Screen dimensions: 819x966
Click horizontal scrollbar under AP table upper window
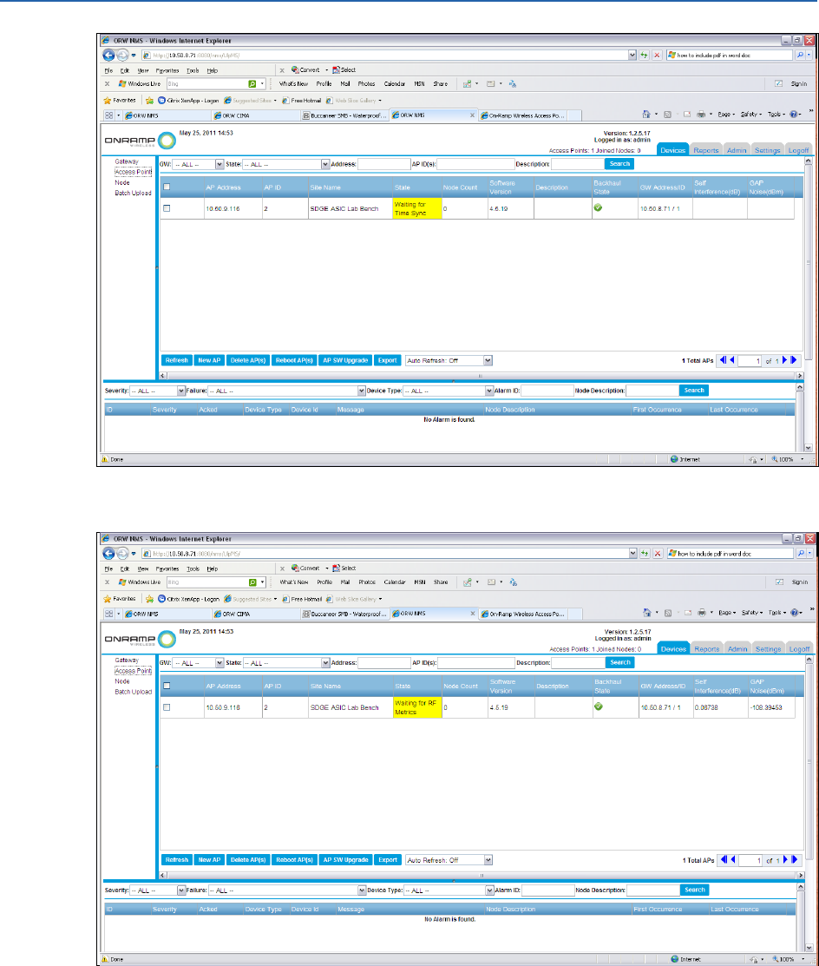click(x=482, y=375)
